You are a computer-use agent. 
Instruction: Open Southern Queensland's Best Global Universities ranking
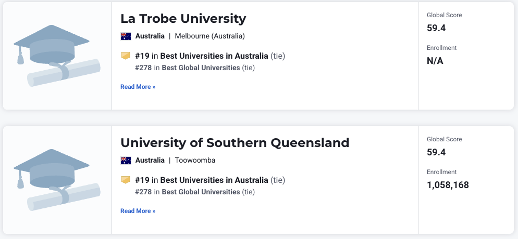coord(201,192)
